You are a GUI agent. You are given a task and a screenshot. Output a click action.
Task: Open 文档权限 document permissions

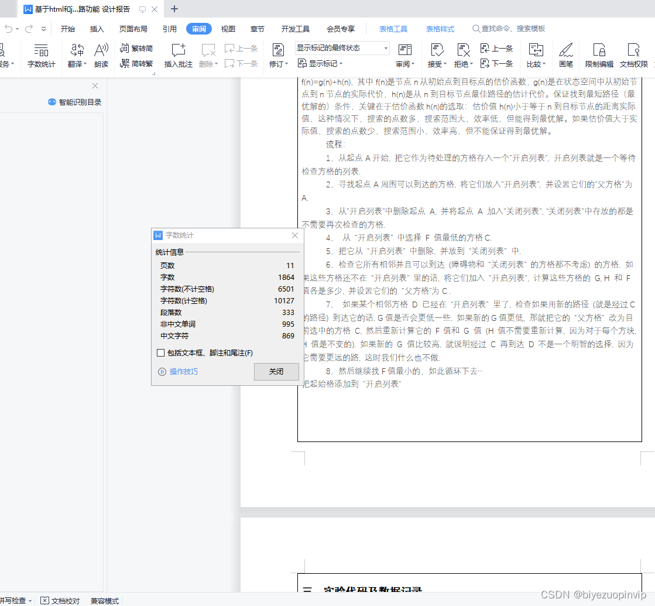(x=634, y=56)
